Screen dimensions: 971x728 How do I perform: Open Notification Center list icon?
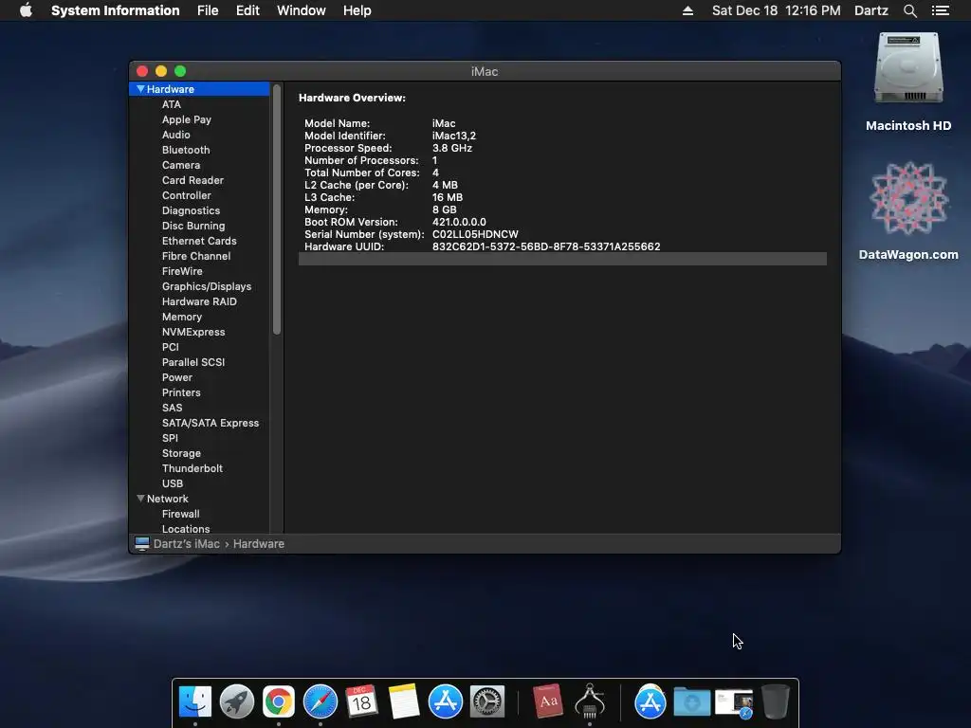[940, 10]
